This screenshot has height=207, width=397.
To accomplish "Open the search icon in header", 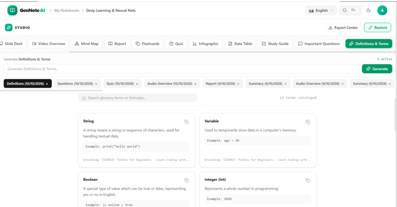I will 345,10.
